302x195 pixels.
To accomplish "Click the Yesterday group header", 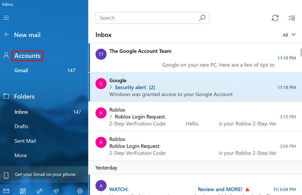I will [106, 168].
